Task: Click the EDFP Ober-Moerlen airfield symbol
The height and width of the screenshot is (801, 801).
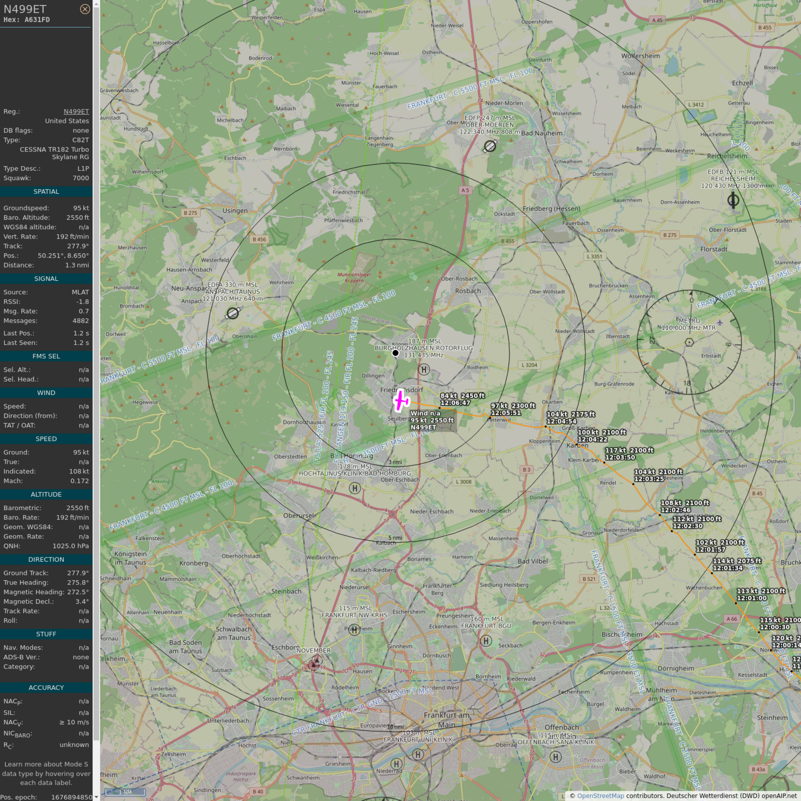Action: [489, 146]
